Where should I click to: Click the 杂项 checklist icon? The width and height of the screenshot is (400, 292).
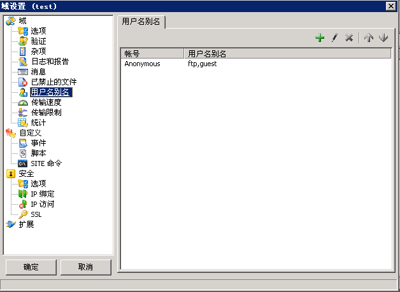click(23, 52)
